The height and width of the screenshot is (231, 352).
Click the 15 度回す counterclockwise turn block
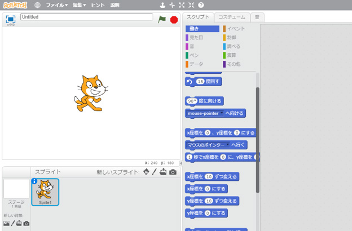pos(204,82)
